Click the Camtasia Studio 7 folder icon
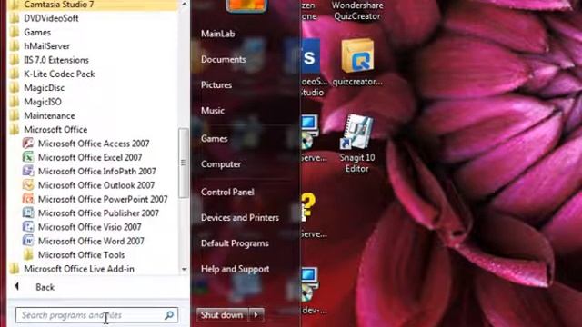 coord(15,5)
